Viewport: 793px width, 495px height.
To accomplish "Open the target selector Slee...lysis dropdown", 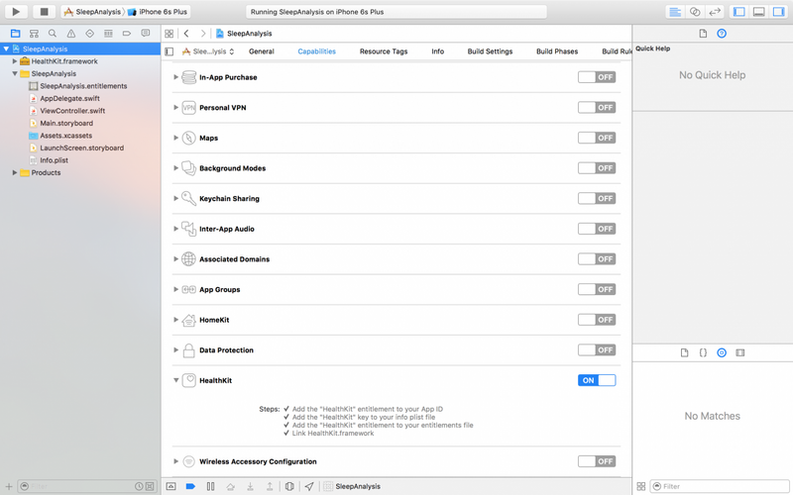I will (208, 51).
